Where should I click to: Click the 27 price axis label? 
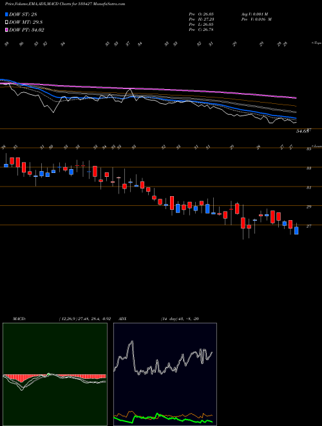tap(308, 226)
